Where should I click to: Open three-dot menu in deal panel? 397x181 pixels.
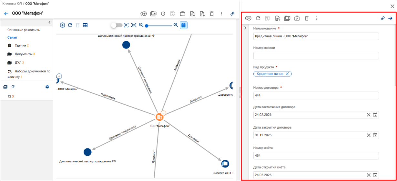(x=316, y=18)
